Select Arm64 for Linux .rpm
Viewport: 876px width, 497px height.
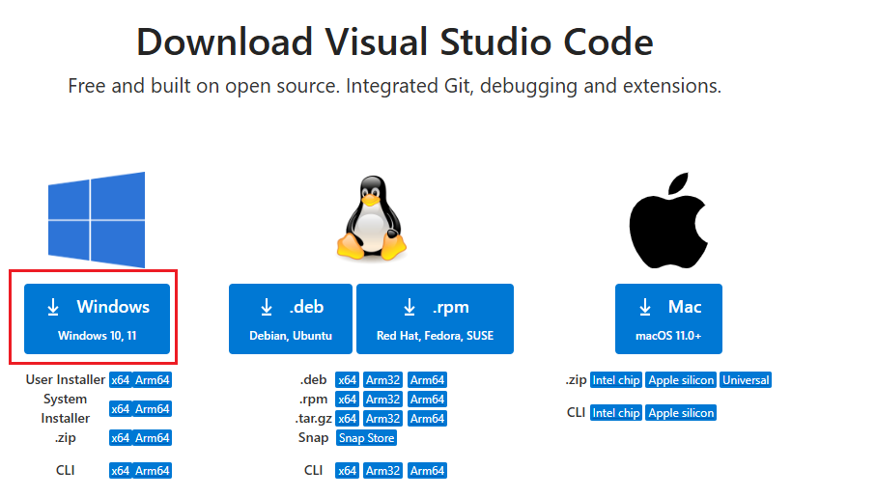pos(428,400)
